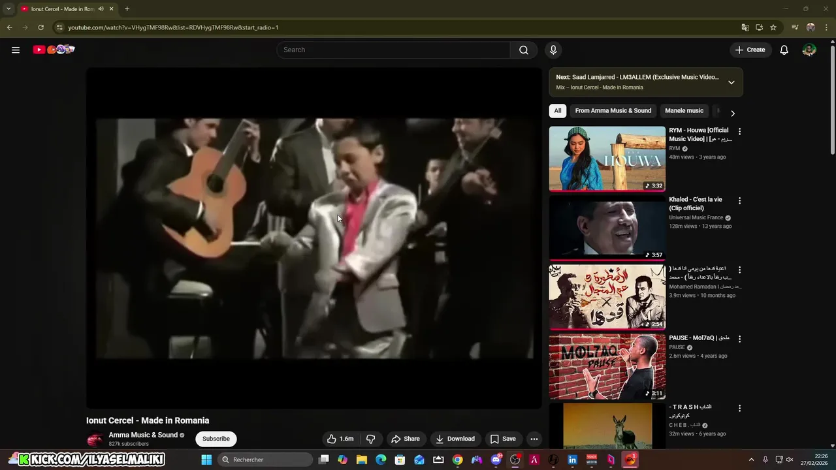Open the tab search dropdown arrow

point(8,8)
